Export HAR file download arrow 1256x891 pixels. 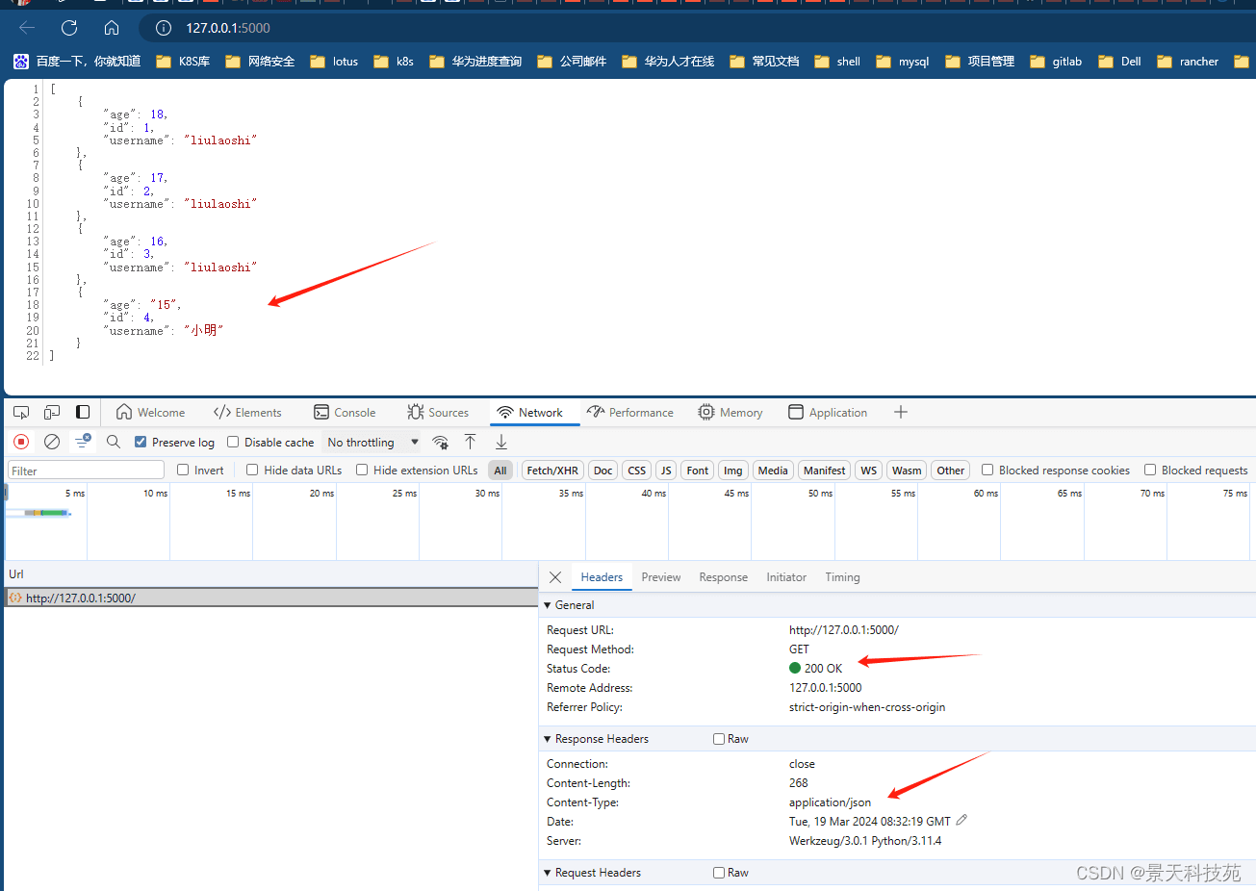click(501, 442)
